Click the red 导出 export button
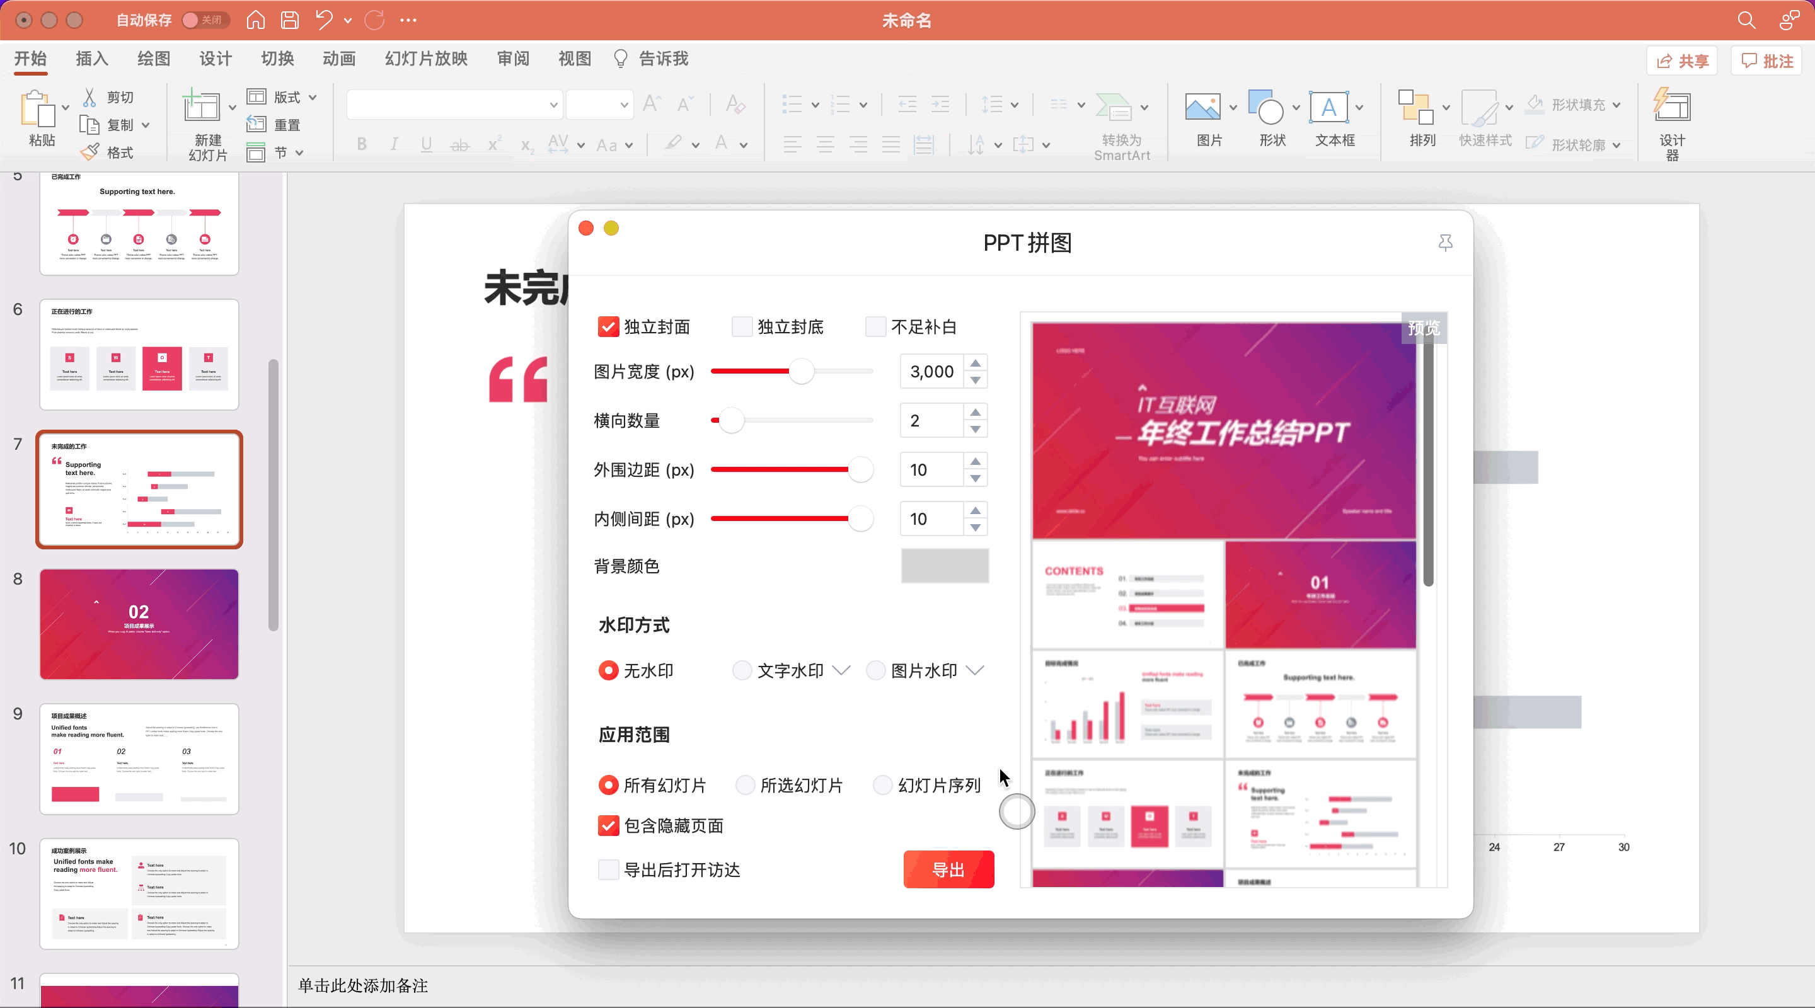This screenshot has width=1815, height=1008. click(x=948, y=870)
